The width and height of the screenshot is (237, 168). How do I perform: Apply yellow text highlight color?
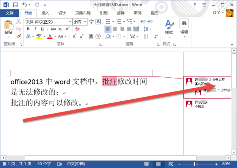(39, 36)
